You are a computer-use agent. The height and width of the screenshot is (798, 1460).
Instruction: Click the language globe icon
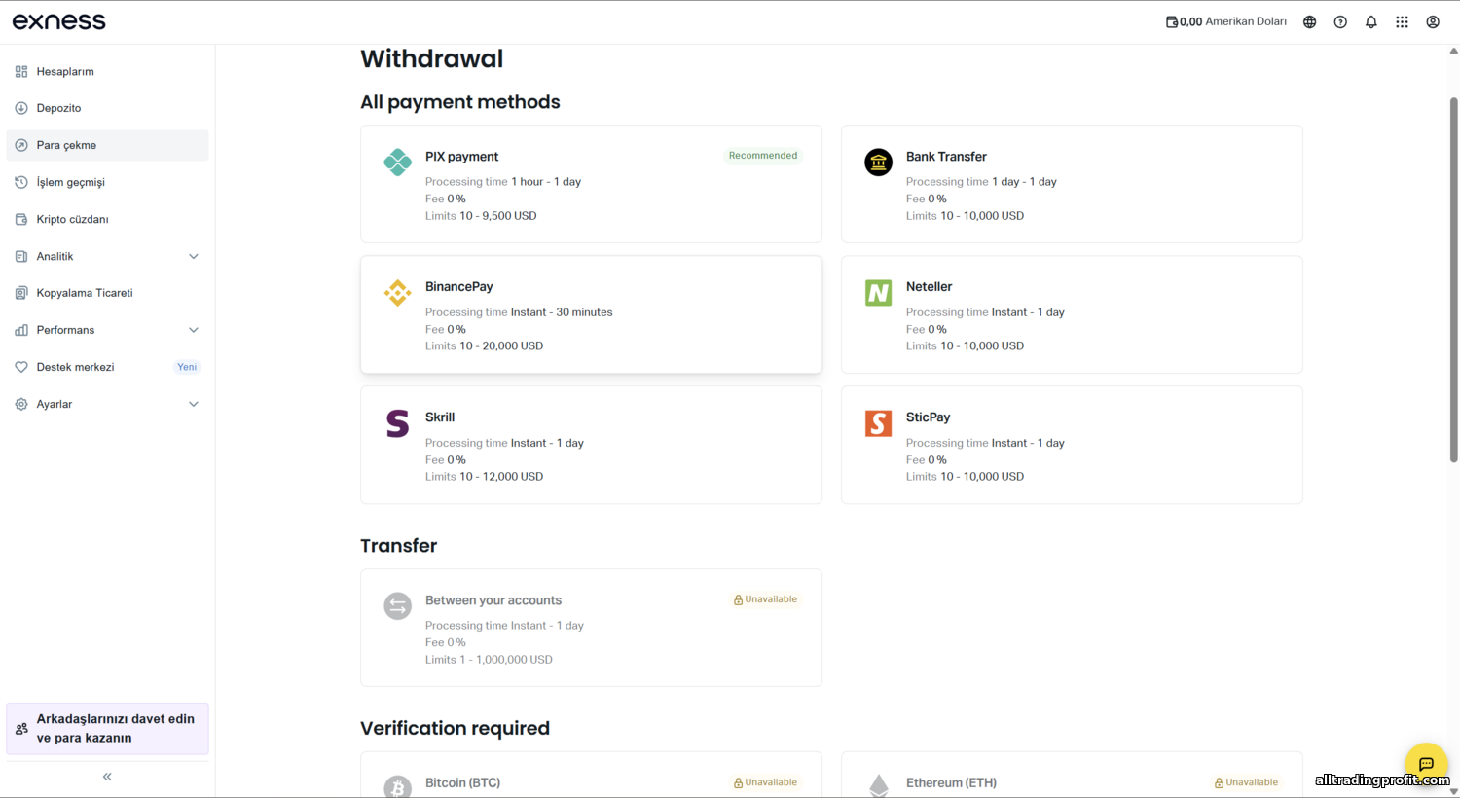(1309, 22)
